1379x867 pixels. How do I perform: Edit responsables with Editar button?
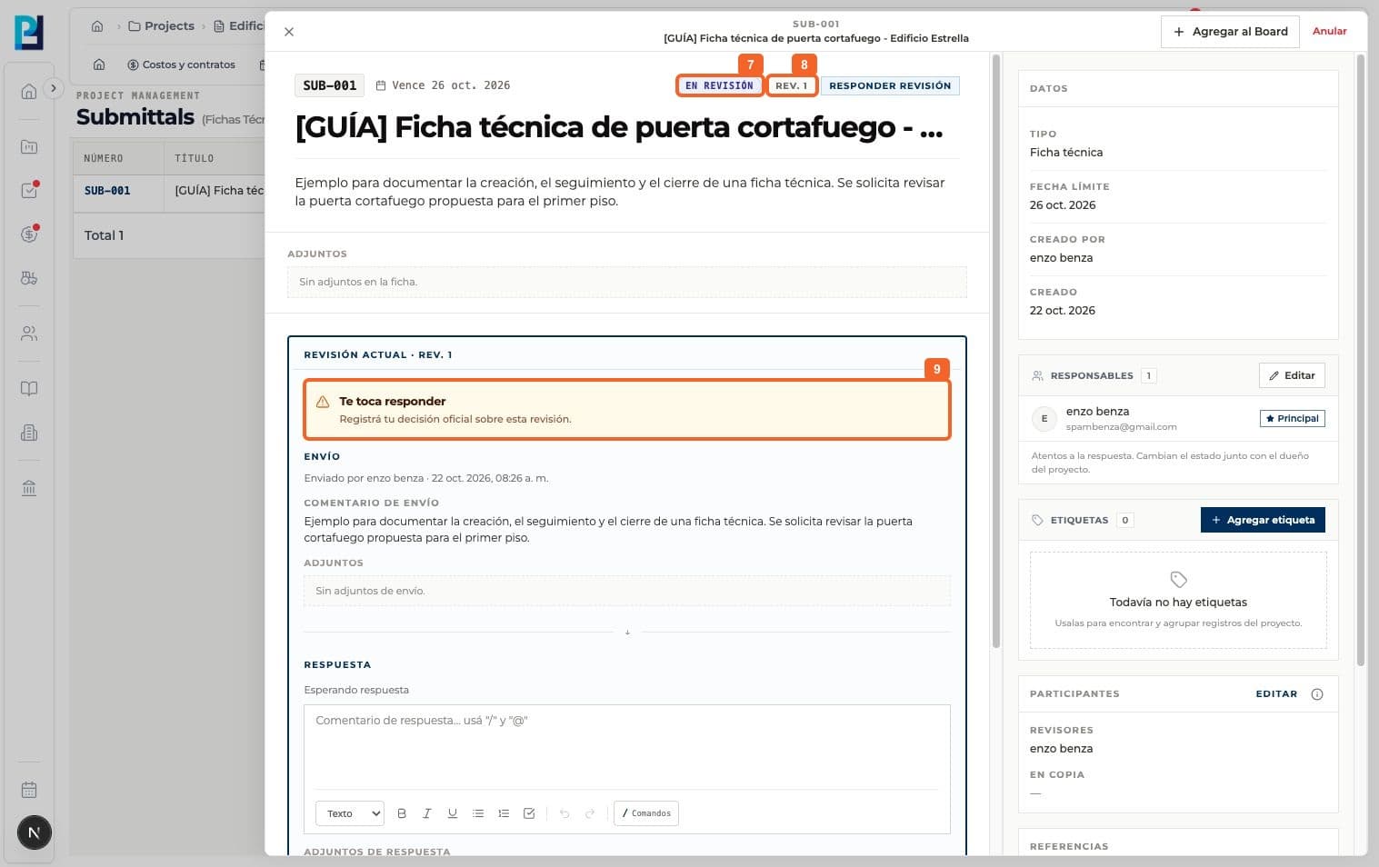coord(1292,375)
